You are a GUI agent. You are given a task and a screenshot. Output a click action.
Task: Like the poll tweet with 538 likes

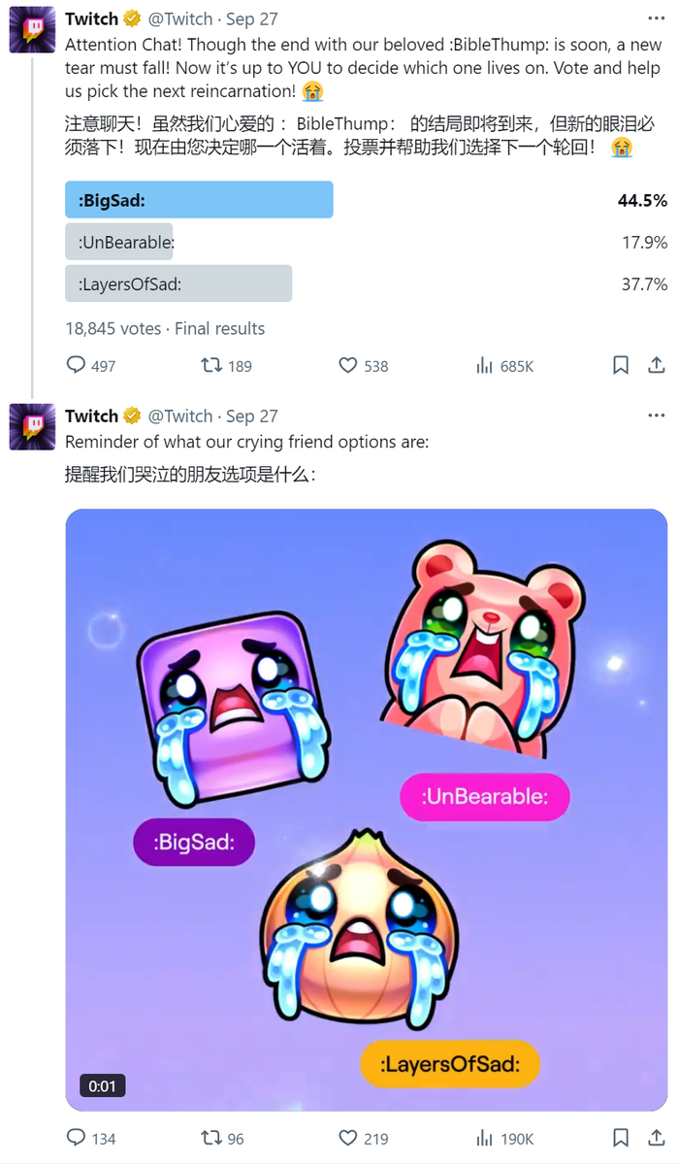point(363,365)
